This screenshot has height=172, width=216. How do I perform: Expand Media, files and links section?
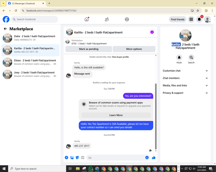coord(185,86)
